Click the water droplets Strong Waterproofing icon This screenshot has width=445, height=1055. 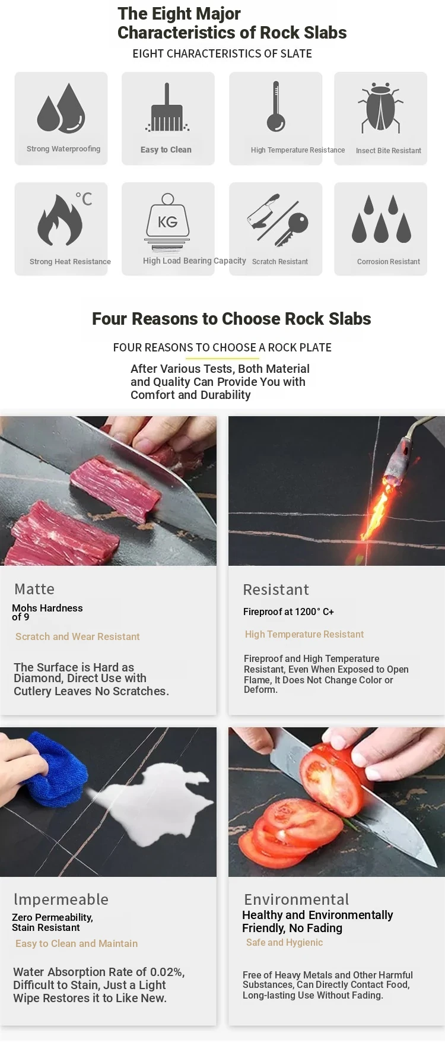pos(61,107)
